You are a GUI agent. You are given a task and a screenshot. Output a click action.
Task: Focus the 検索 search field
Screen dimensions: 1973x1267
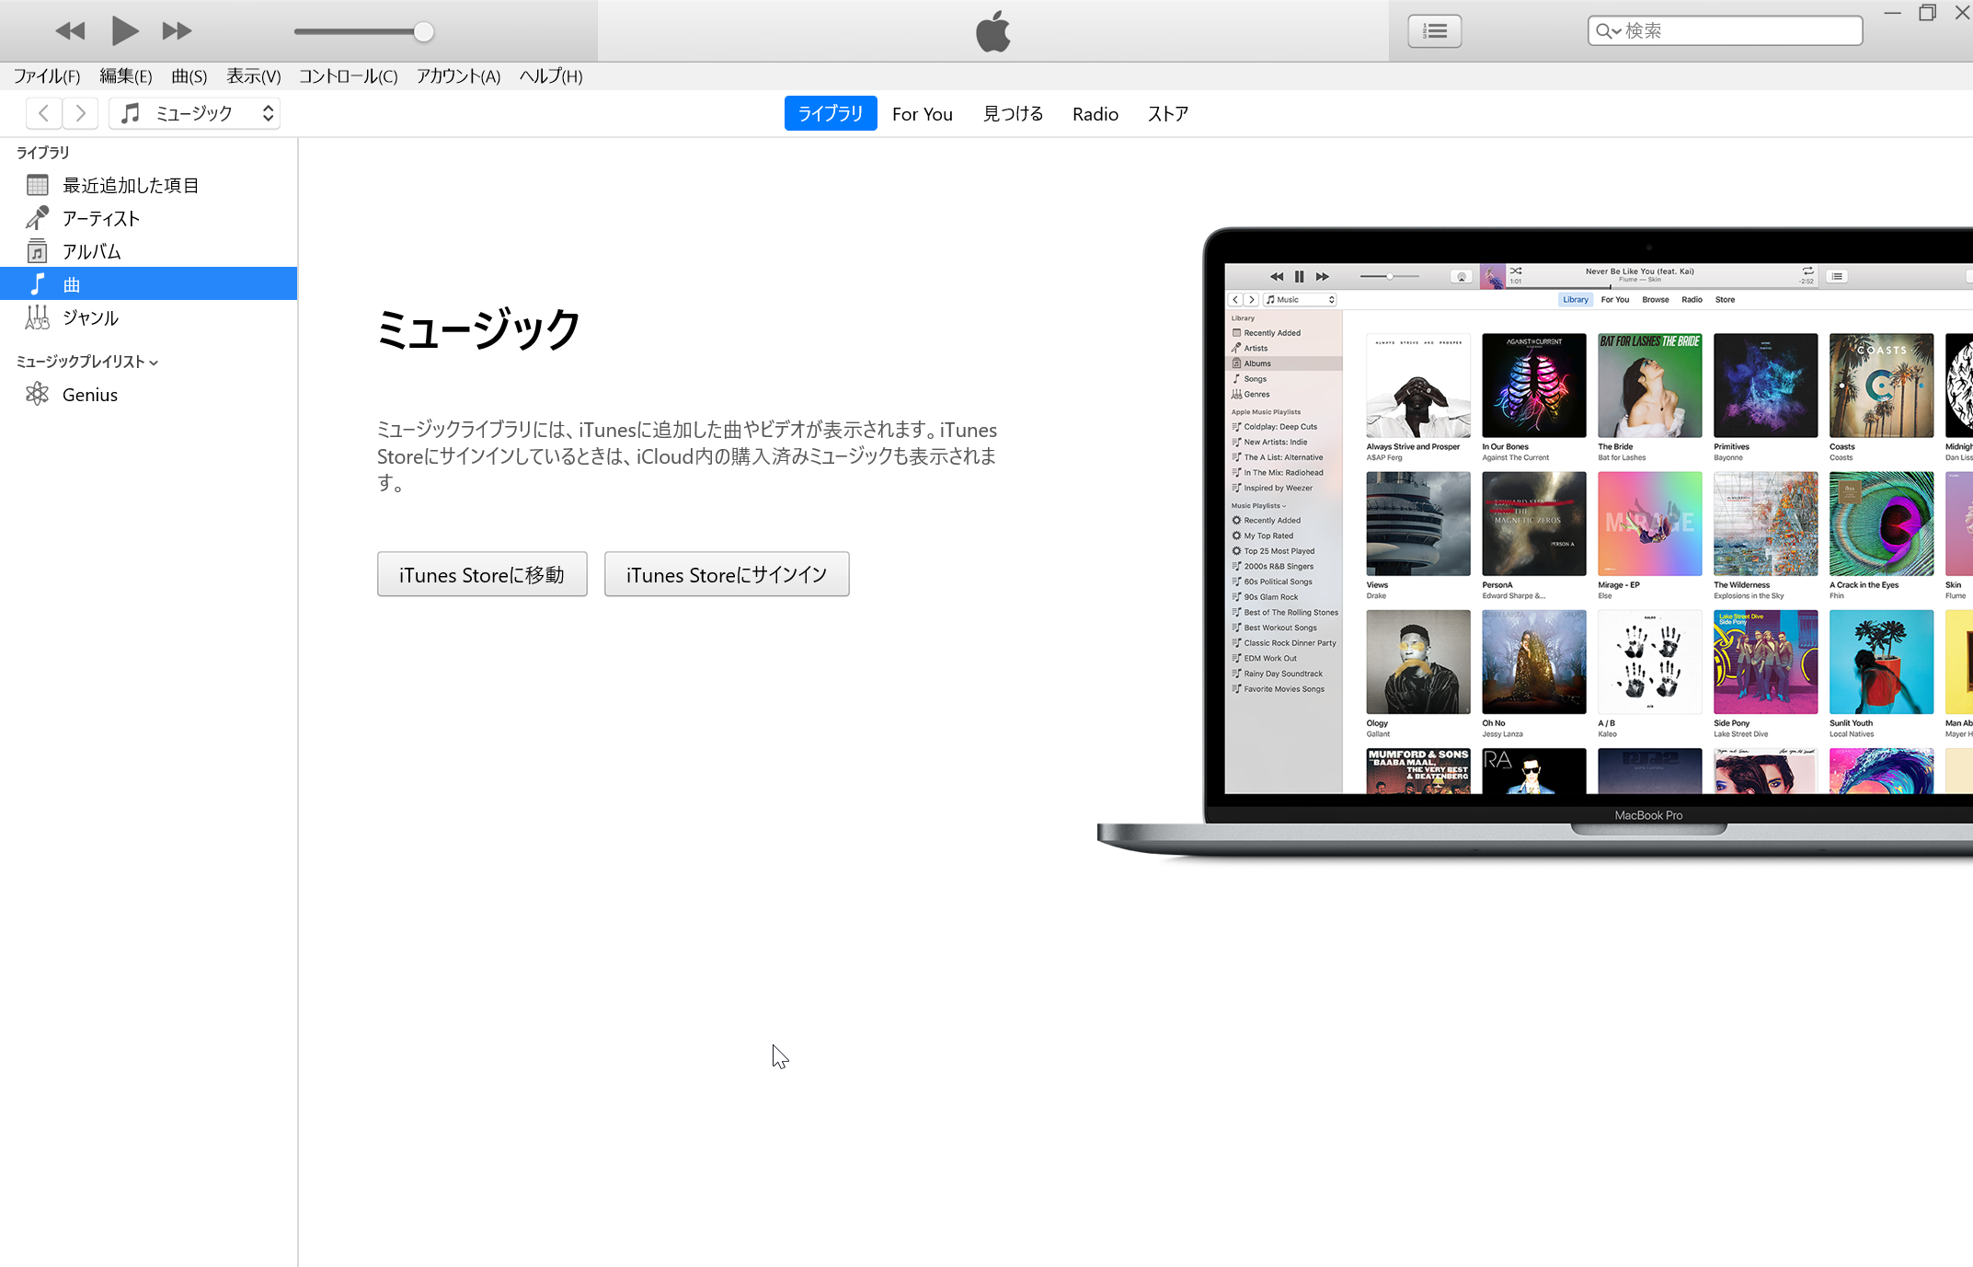point(1725,30)
